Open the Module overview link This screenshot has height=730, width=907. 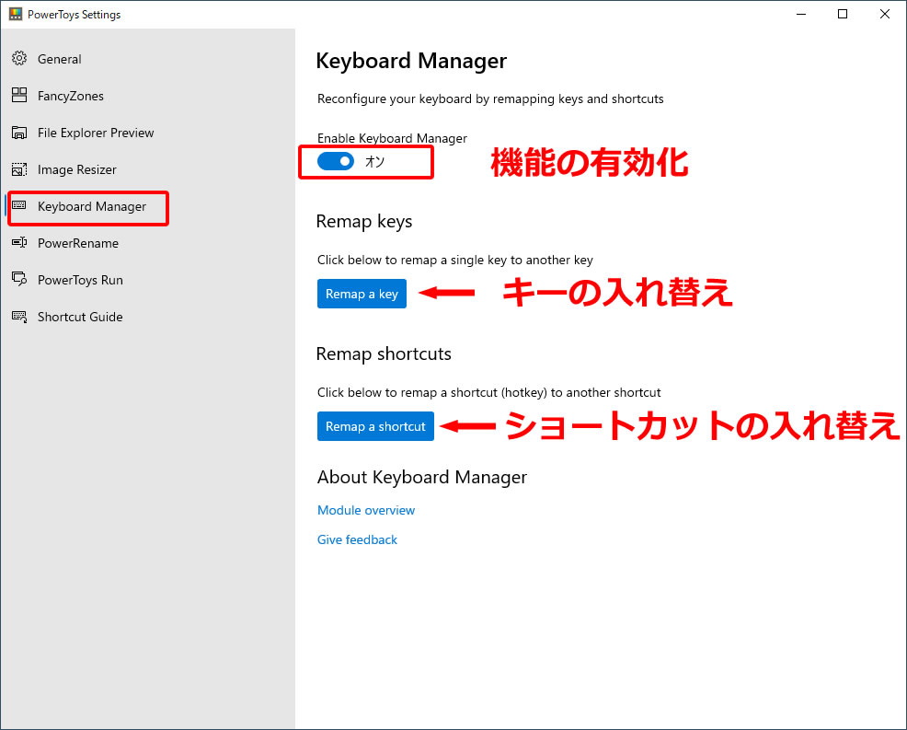point(366,510)
